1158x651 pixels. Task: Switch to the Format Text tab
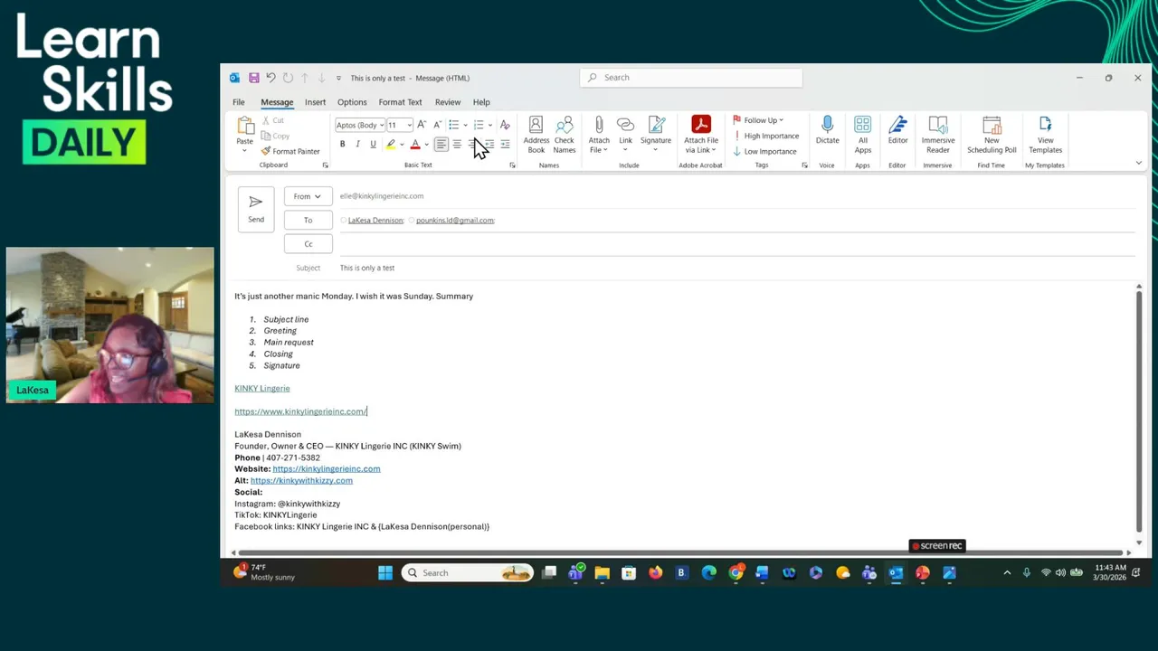[x=400, y=102]
